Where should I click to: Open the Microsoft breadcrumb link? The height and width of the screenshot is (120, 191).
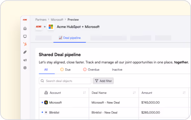[57, 20]
